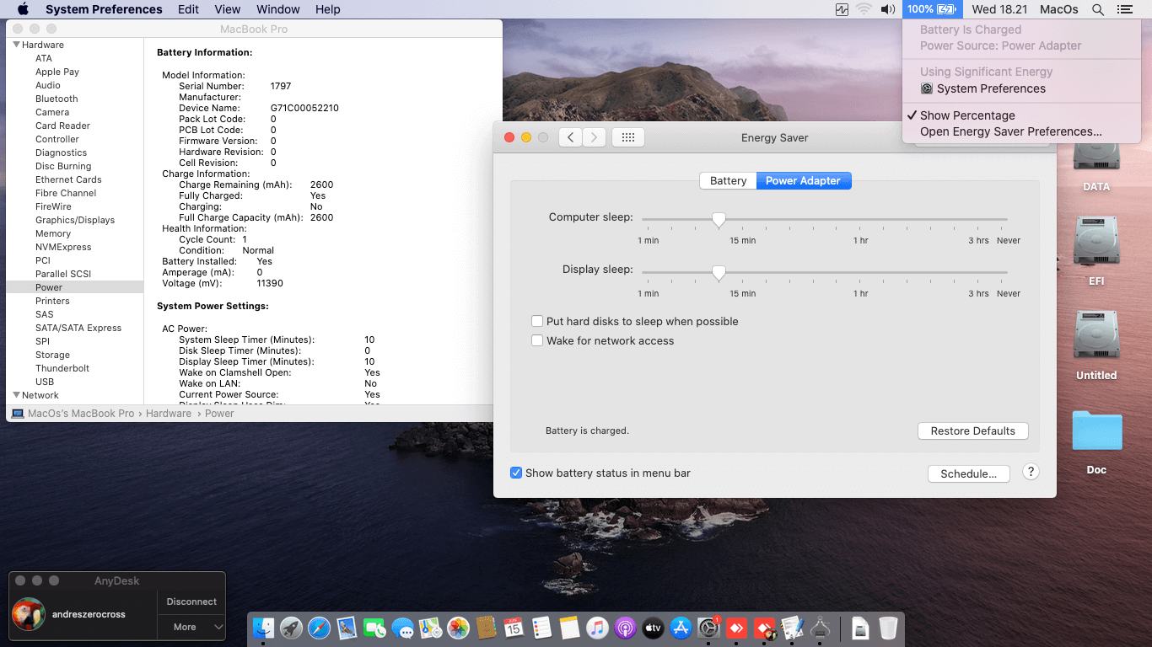
Task: Open the App Store dock icon
Action: click(681, 628)
